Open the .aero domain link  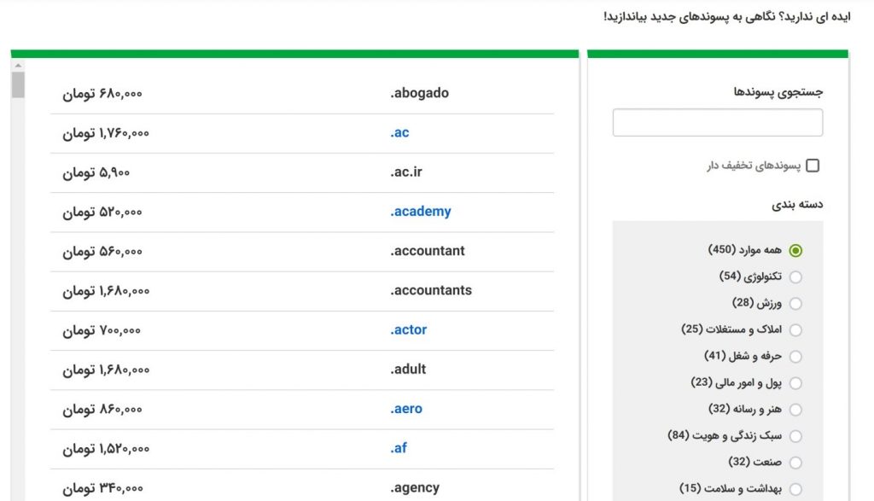click(x=406, y=409)
